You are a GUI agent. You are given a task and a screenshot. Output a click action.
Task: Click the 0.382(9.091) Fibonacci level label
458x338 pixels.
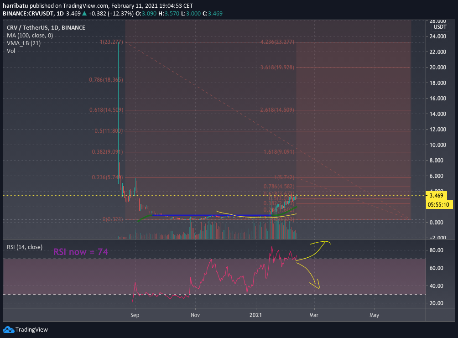(x=107, y=151)
